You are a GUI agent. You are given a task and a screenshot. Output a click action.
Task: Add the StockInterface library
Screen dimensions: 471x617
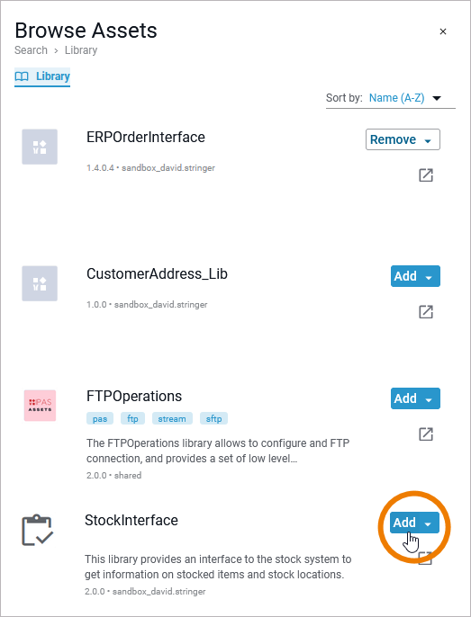pos(404,523)
